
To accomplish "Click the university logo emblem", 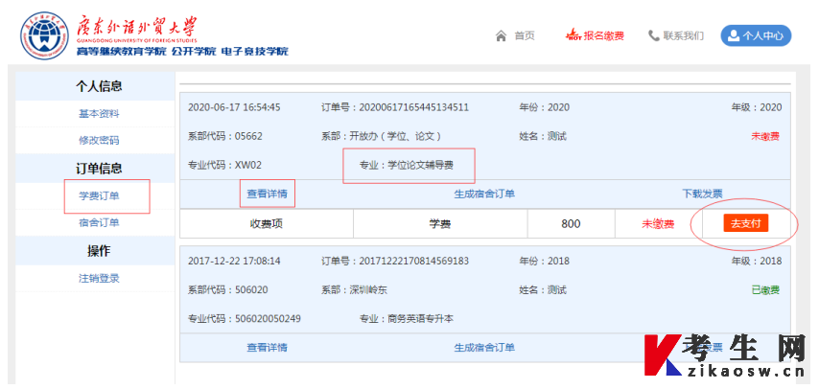I will (x=44, y=35).
